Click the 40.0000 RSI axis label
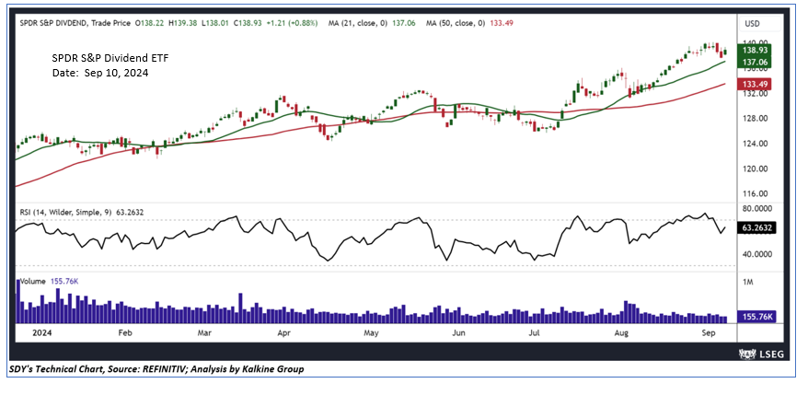Screen dimensions: 808x395 (x=757, y=254)
